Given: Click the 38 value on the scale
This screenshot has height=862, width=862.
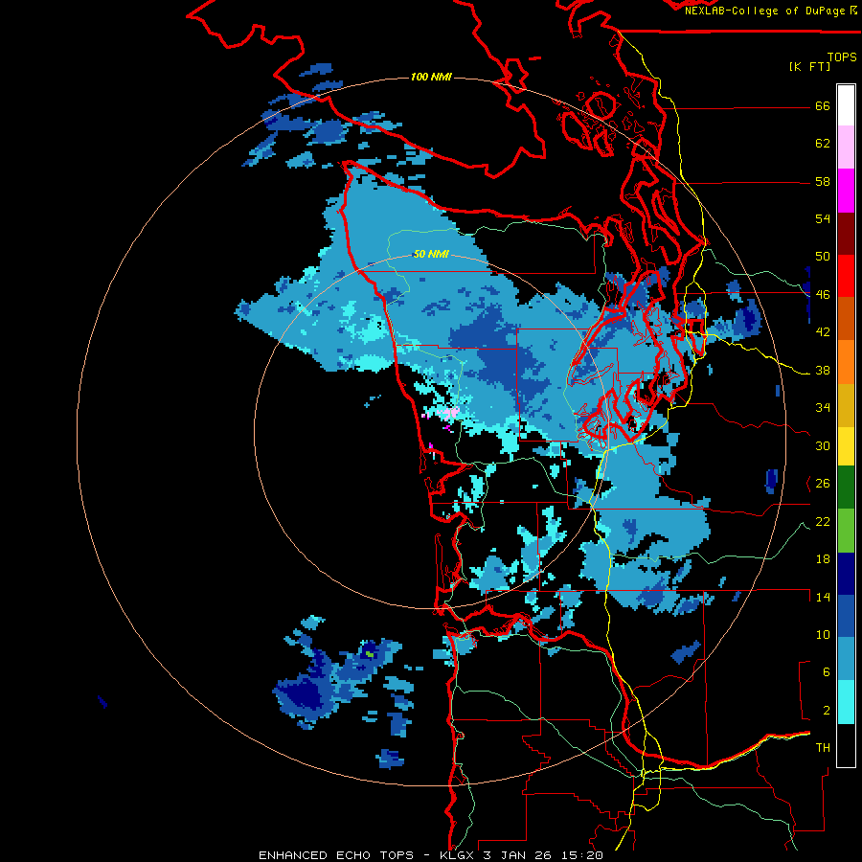Looking at the screenshot, I should pyautogui.click(x=823, y=371).
